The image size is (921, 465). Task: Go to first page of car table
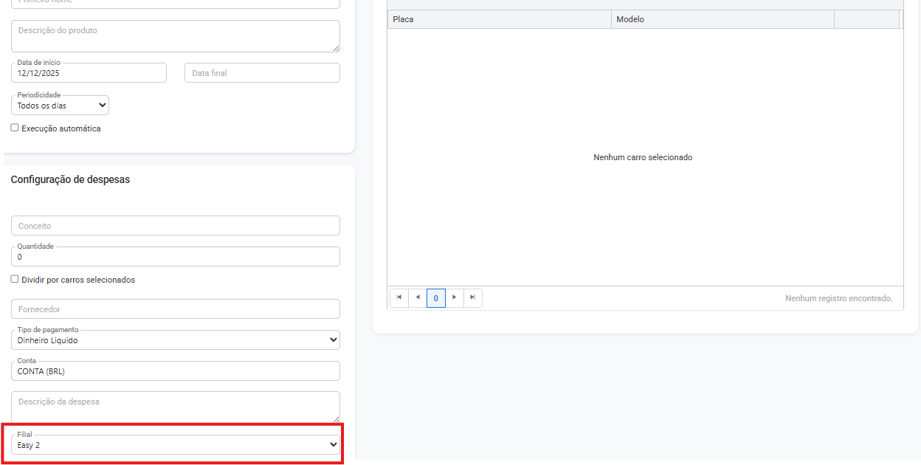tap(399, 297)
